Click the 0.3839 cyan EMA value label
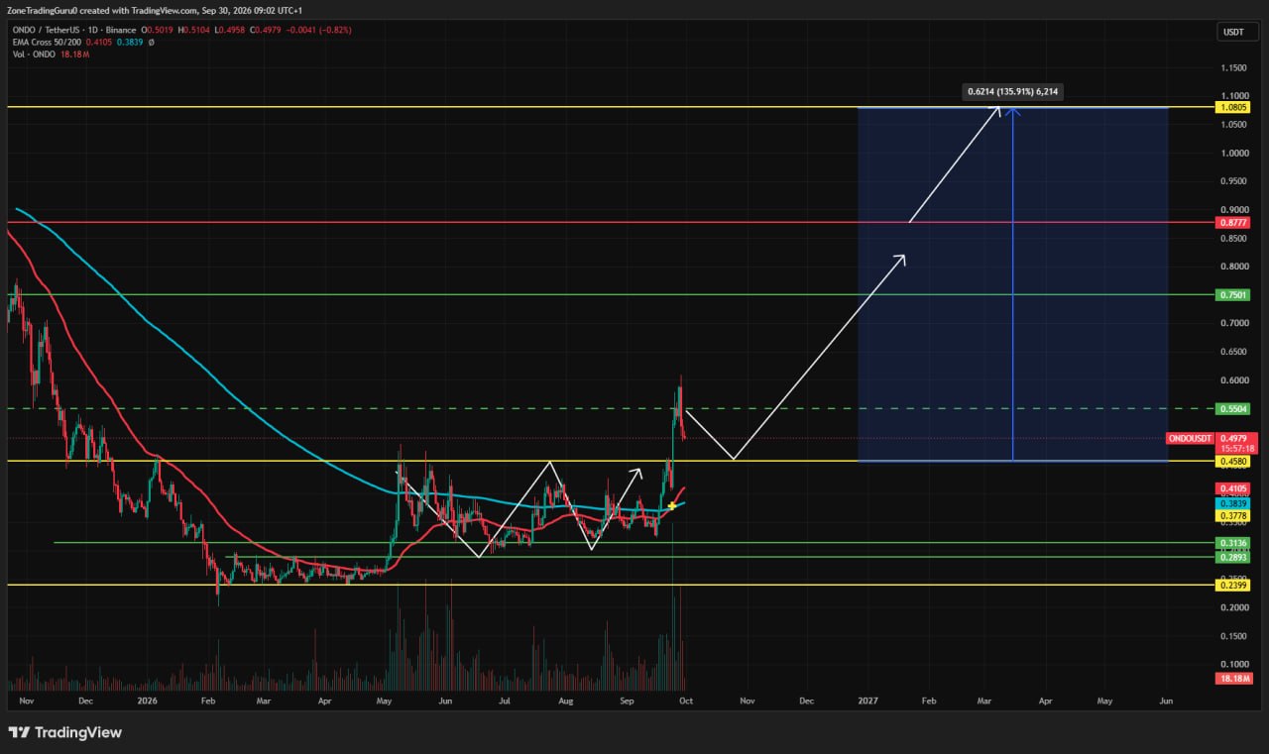Viewport: 1269px width, 754px height. pyautogui.click(x=1232, y=502)
